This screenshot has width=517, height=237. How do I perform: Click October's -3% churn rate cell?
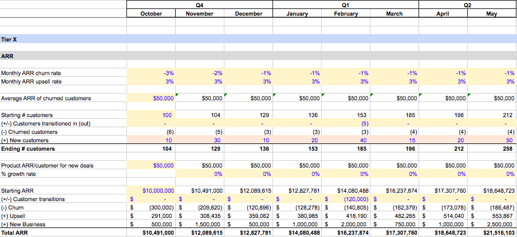(151, 73)
